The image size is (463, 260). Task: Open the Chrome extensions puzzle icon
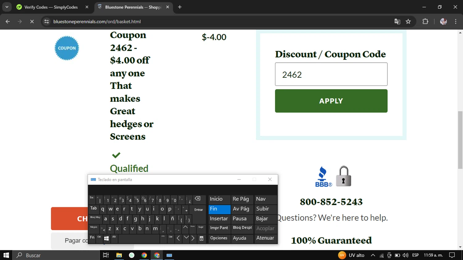click(x=425, y=22)
